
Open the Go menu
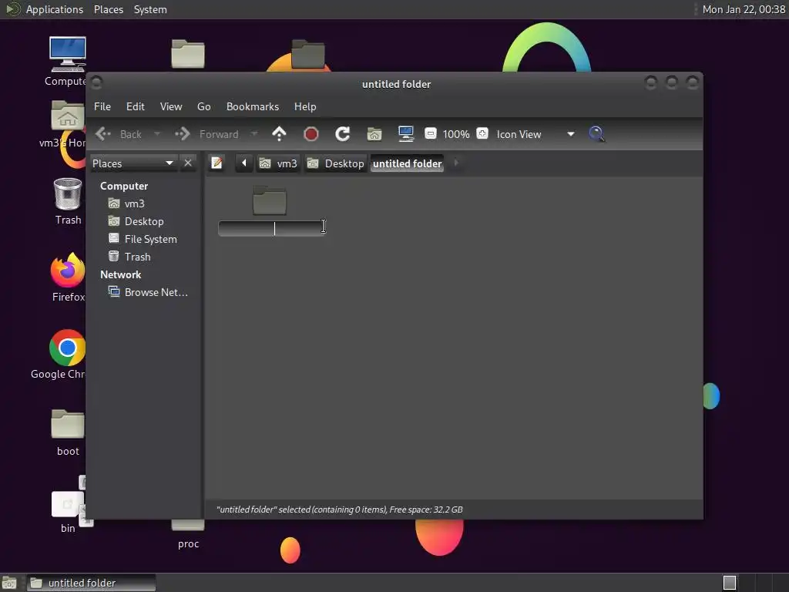pyautogui.click(x=203, y=106)
